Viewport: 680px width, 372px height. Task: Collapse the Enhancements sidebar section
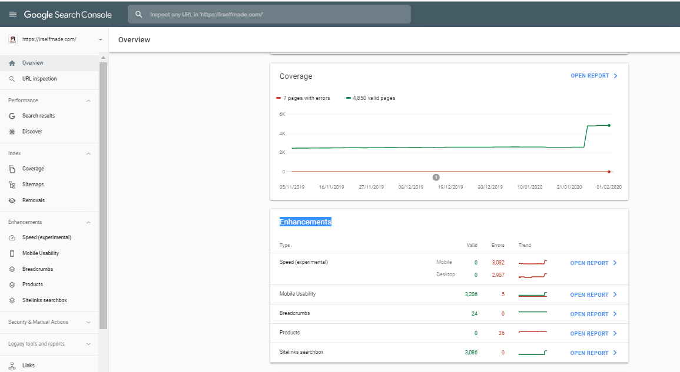coord(88,222)
